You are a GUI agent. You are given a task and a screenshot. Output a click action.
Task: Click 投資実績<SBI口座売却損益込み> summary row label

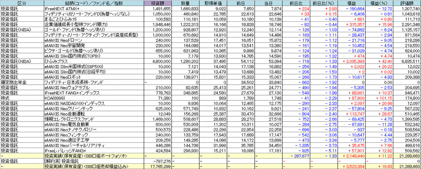tap(93, 167)
